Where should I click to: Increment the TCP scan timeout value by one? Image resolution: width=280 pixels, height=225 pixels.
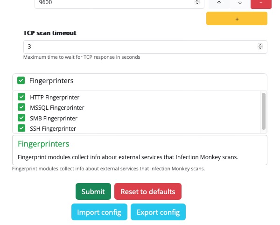pos(260,45)
